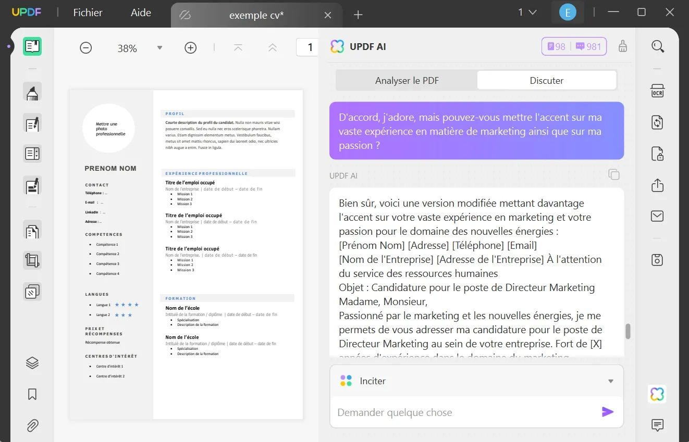The image size is (689, 442).
Task: Switch to the Analyser le PDF tab
Action: click(407, 80)
